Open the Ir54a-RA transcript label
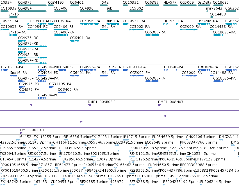 (107, 26)
